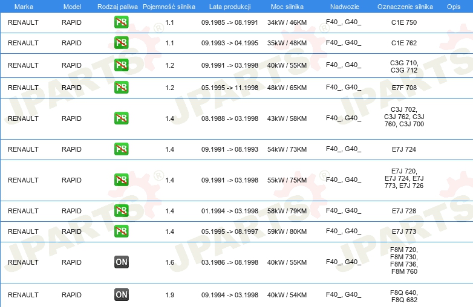Click the petrol icon in the C1E 750 row
This screenshot has height=307, width=473.
[121, 22]
